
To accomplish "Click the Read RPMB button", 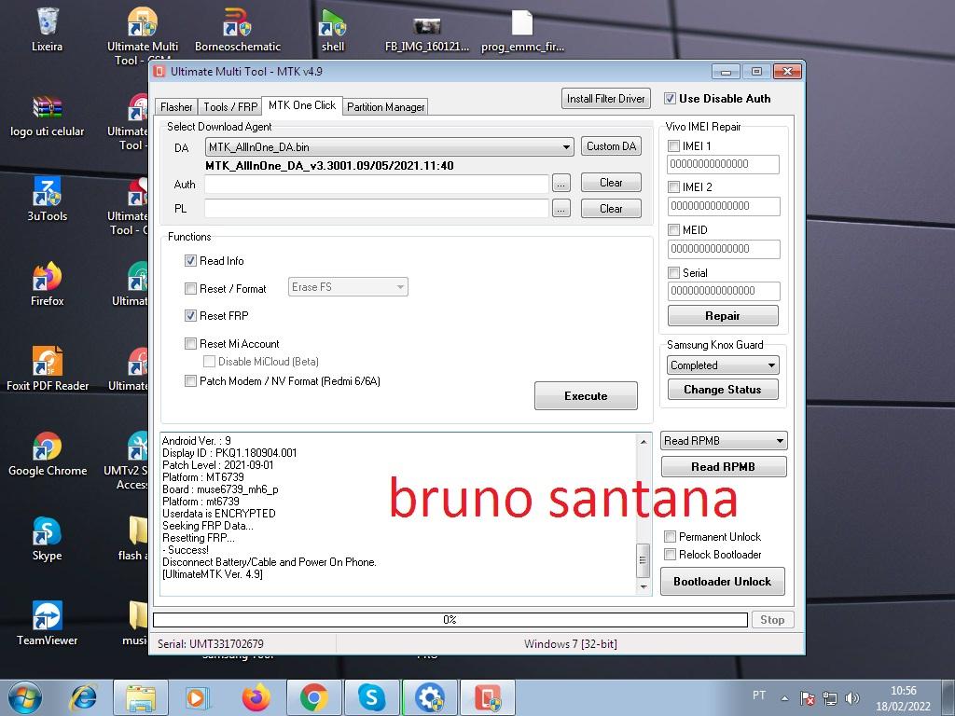I will click(x=724, y=466).
